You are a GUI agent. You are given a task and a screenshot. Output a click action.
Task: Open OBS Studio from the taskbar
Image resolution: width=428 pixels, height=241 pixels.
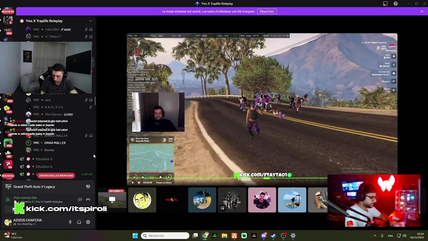(x=283, y=236)
